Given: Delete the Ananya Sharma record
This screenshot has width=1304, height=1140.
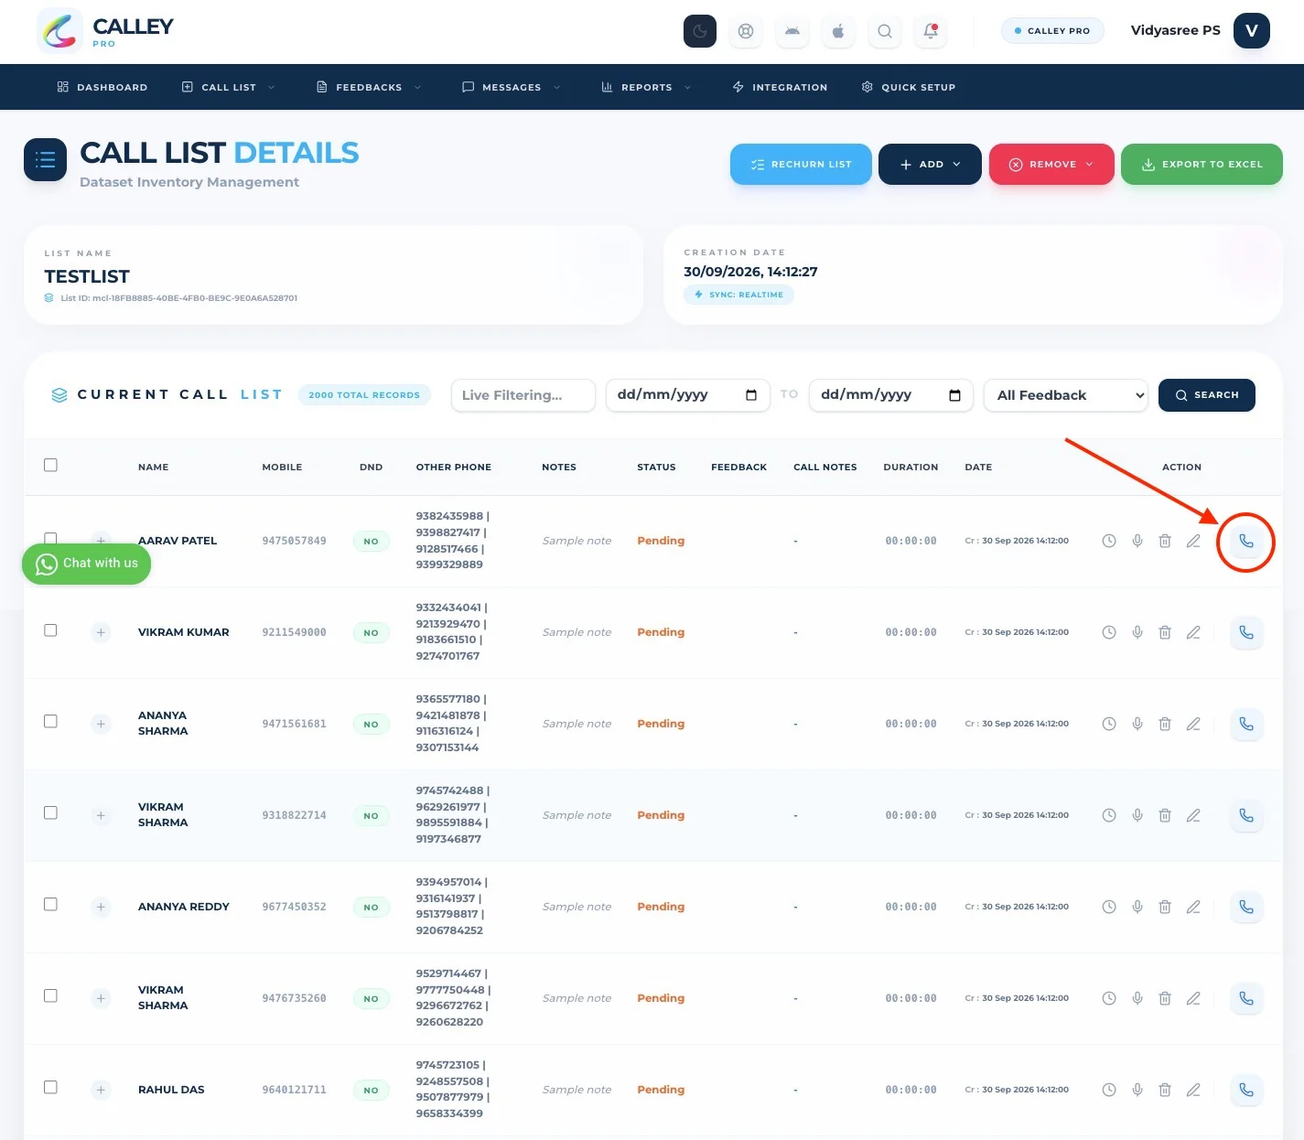Looking at the screenshot, I should coord(1165,724).
